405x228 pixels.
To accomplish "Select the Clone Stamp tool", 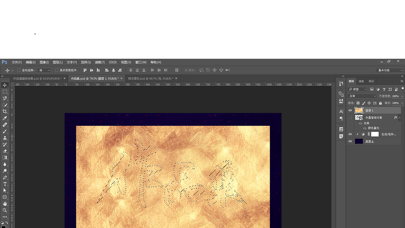I will 5,138.
